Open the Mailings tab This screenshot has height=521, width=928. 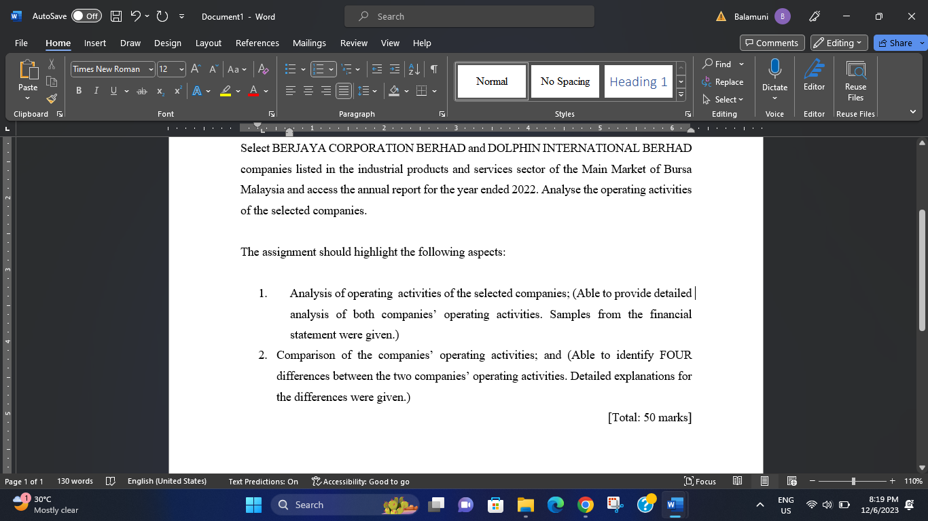click(x=309, y=43)
